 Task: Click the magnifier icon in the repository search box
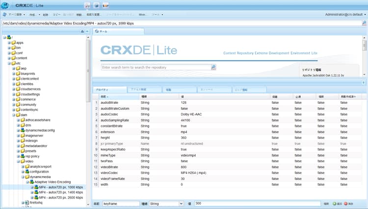213,67
